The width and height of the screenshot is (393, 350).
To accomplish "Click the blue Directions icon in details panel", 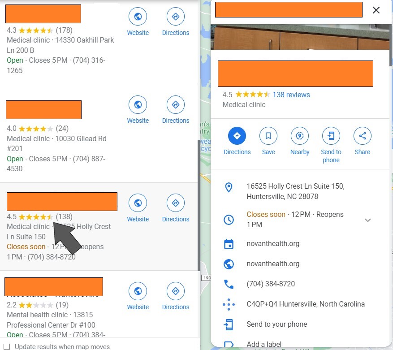I will coord(237,136).
